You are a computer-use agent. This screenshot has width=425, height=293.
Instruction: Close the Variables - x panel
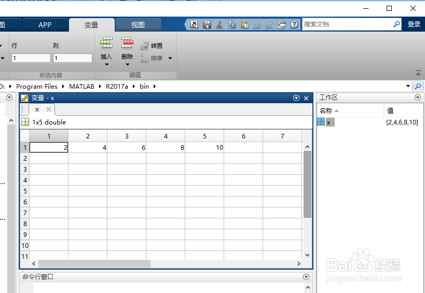click(306, 99)
